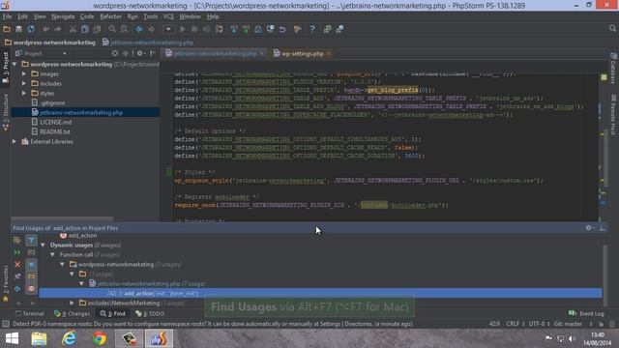Image resolution: width=619 pixels, height=348 pixels.
Task: Open the VCS menu
Action: point(168,16)
